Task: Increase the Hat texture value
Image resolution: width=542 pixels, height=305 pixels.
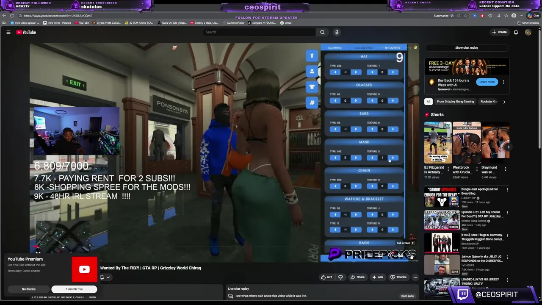Action: point(393,72)
